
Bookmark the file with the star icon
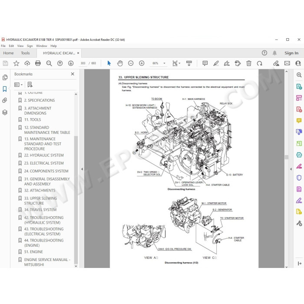coord(17,63)
